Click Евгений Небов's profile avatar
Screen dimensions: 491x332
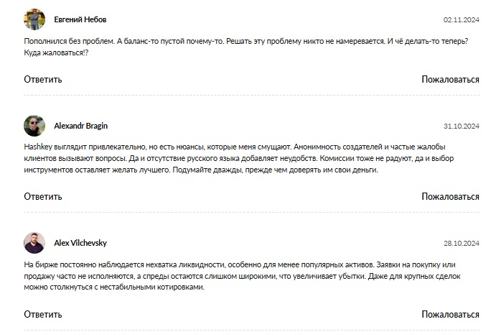click(34, 19)
